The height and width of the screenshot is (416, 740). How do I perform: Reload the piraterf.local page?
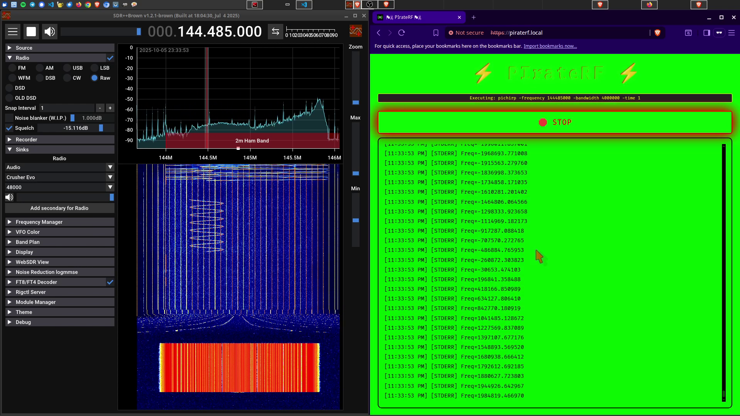(x=402, y=33)
